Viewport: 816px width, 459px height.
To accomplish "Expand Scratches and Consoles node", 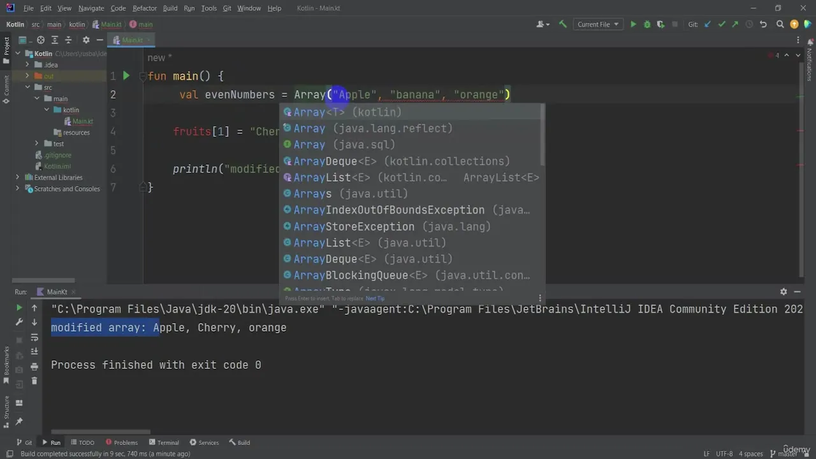I will 18,189.
